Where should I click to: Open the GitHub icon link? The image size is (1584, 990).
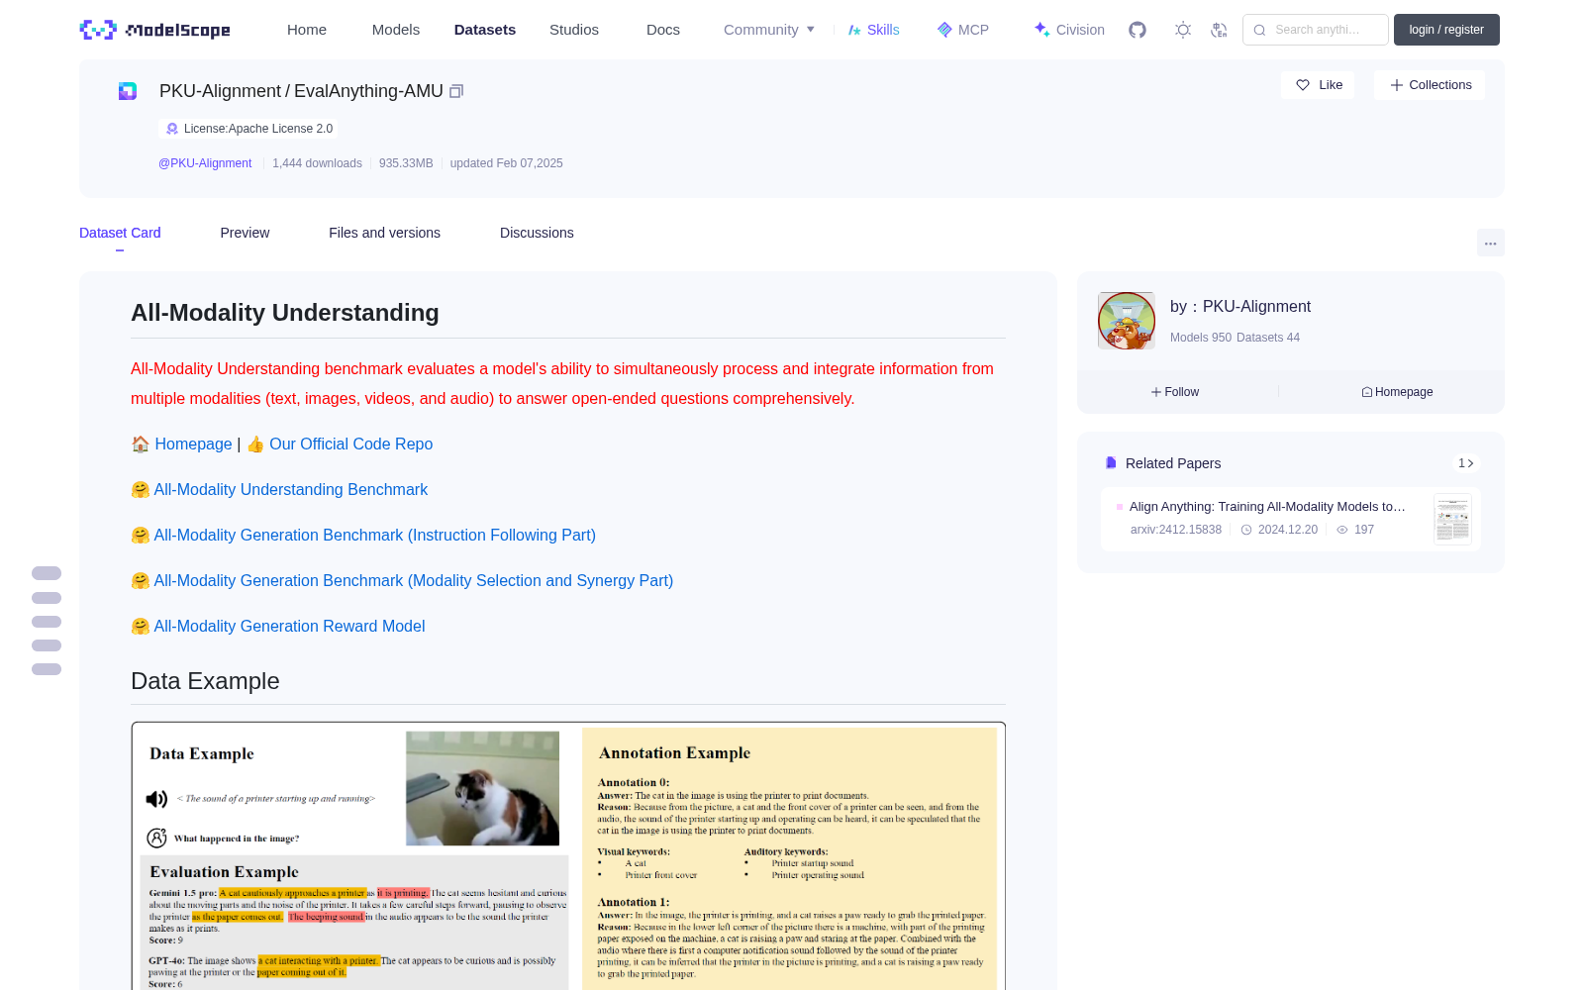(x=1138, y=30)
